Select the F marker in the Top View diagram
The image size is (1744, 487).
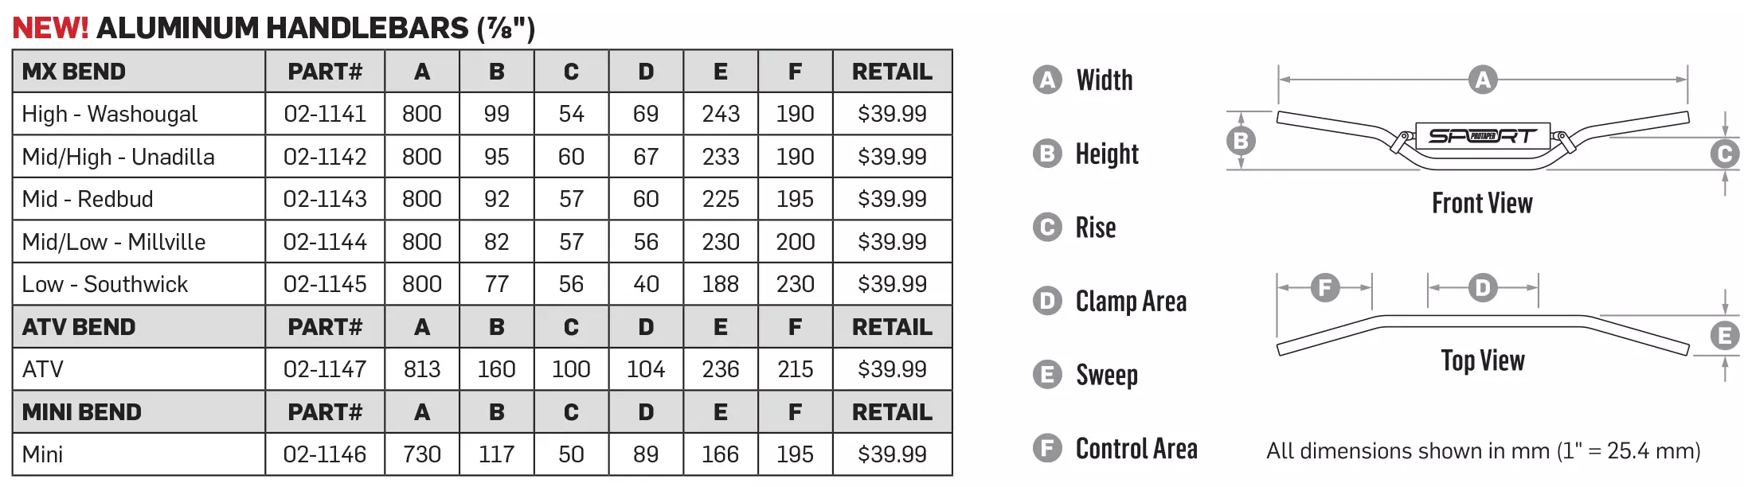1325,287
